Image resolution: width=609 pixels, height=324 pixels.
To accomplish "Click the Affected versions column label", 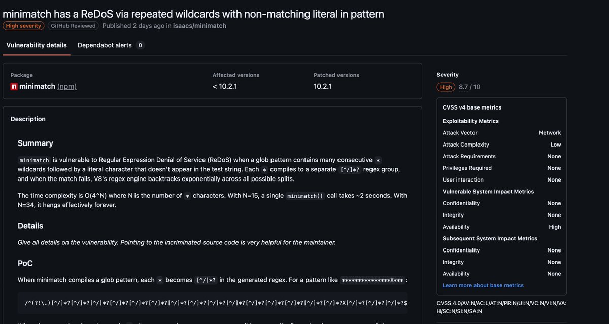I will [x=236, y=75].
